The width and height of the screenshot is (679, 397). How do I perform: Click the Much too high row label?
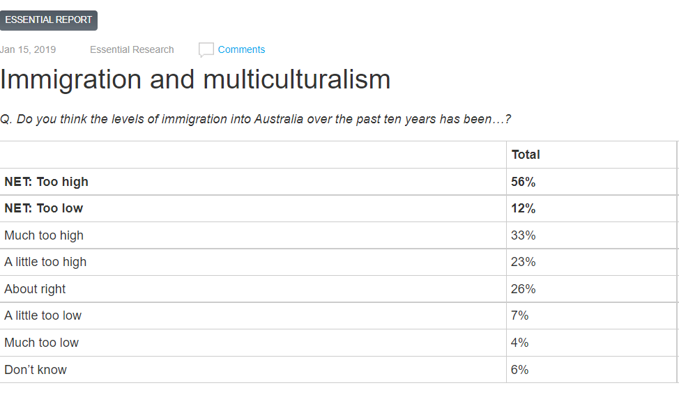point(44,235)
